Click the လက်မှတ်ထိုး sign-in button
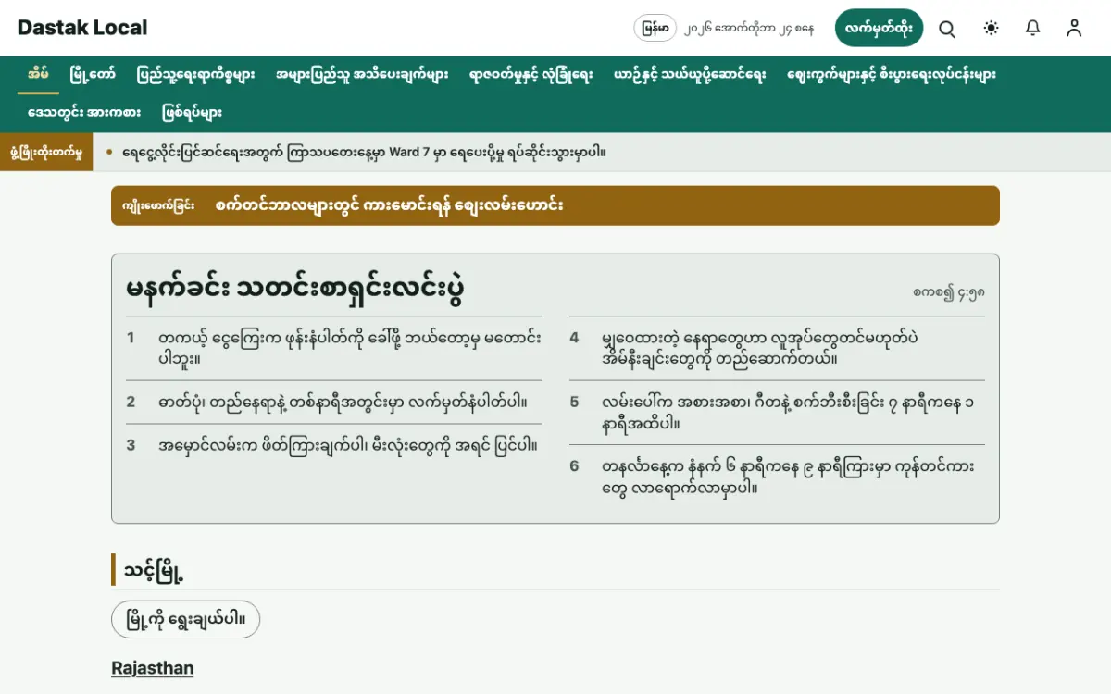This screenshot has width=1111, height=694. 879,29
